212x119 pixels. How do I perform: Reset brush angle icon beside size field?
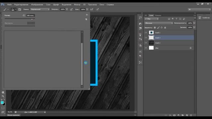[x=24, y=16]
